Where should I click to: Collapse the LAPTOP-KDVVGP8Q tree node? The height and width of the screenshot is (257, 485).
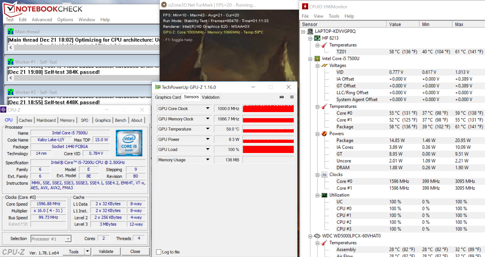pos(303,32)
